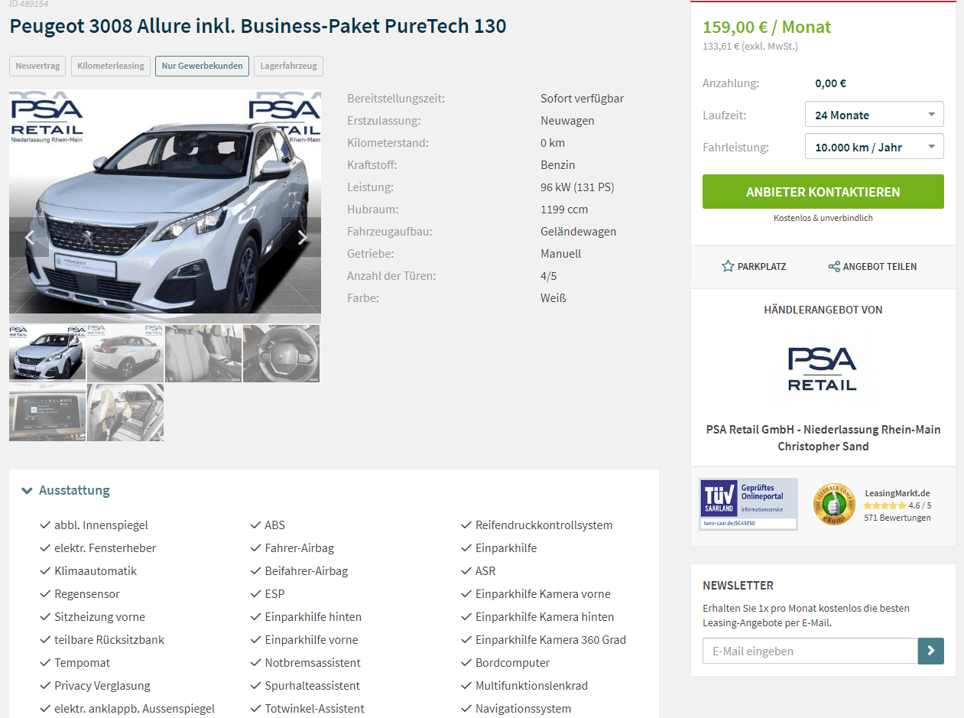The width and height of the screenshot is (964, 718).
Task: Select the Neuvertrag tag
Action: 37,66
